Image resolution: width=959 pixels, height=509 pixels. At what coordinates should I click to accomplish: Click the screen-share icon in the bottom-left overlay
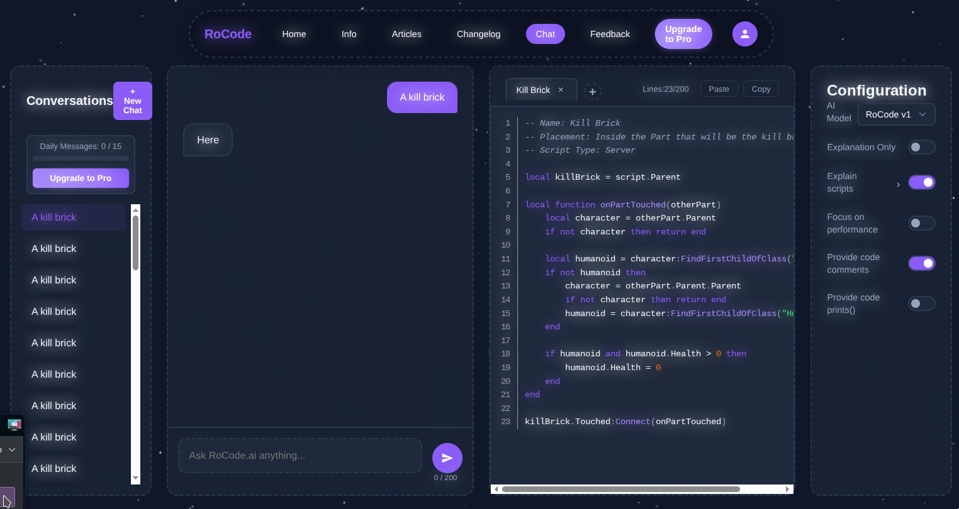tap(13, 424)
